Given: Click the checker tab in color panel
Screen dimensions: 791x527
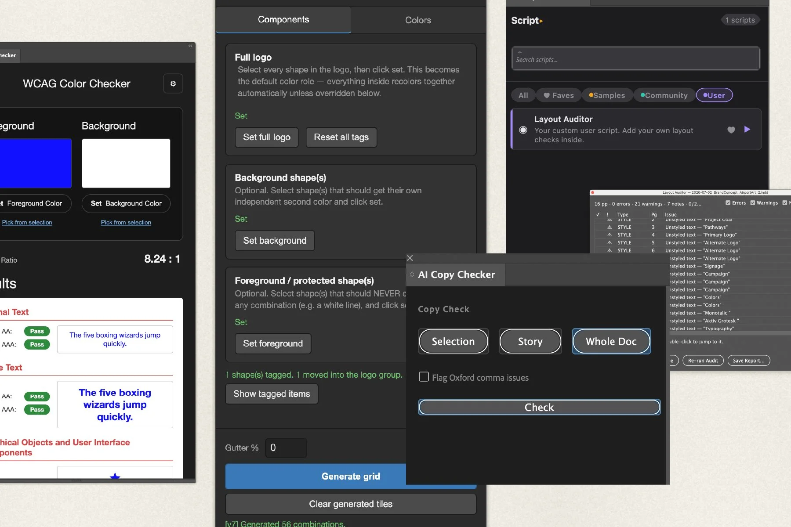Looking at the screenshot, I should coord(9,55).
